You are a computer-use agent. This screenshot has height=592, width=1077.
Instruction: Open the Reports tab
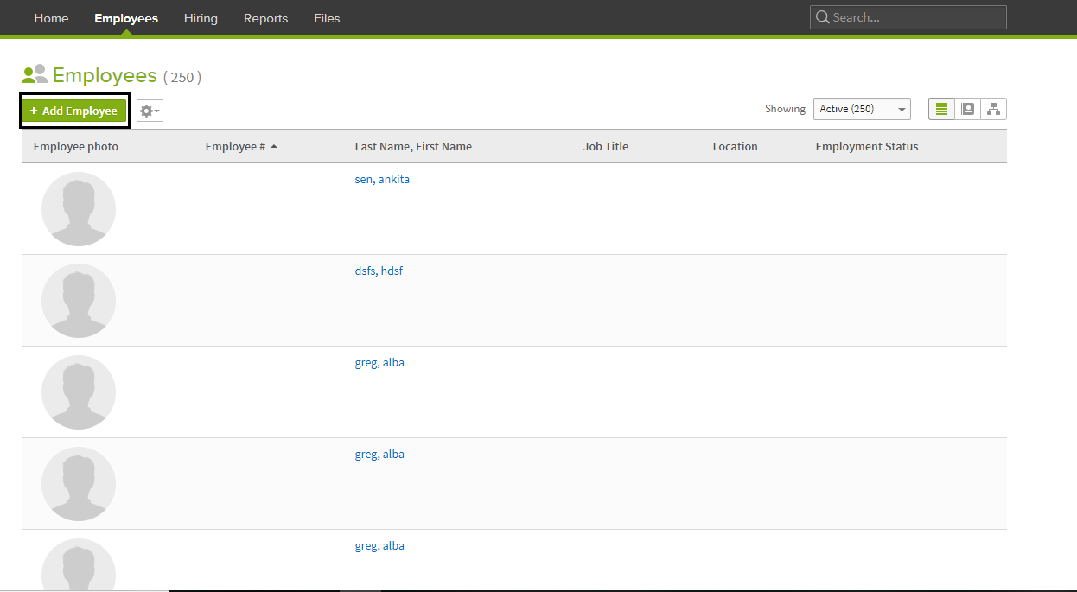(x=265, y=18)
